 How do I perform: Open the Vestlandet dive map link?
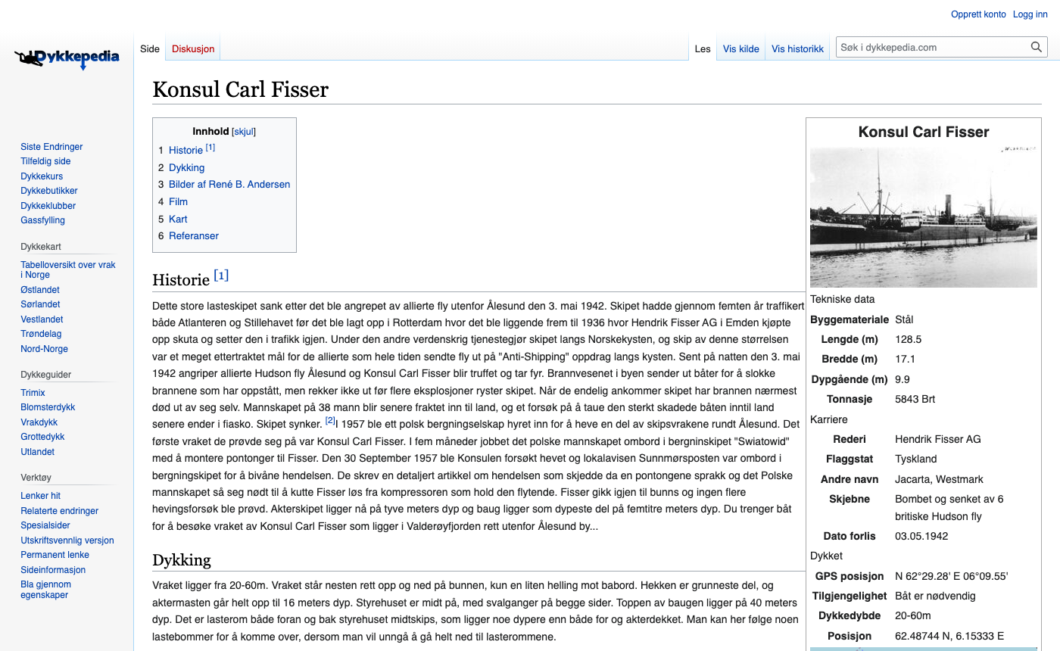tap(42, 319)
